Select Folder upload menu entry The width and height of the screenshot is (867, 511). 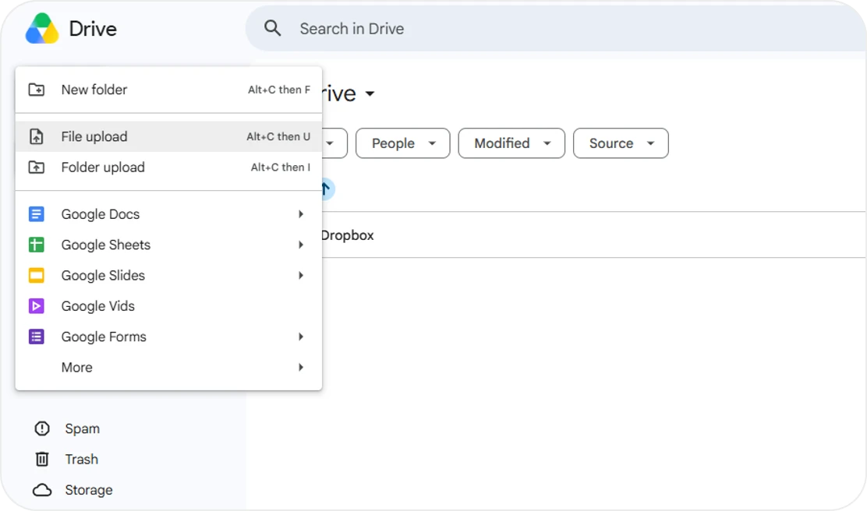pos(168,167)
